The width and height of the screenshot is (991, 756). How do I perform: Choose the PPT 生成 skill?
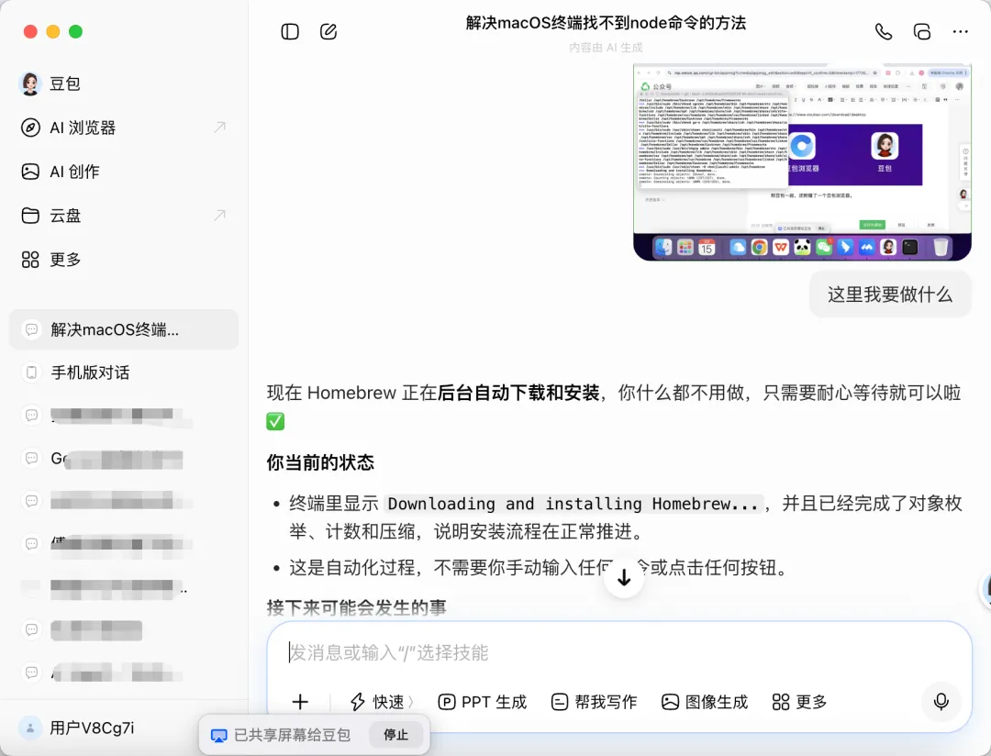(483, 702)
